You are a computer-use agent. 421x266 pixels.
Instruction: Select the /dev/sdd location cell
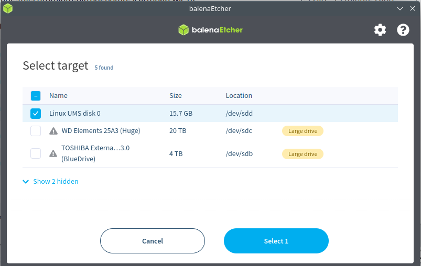coord(240,114)
